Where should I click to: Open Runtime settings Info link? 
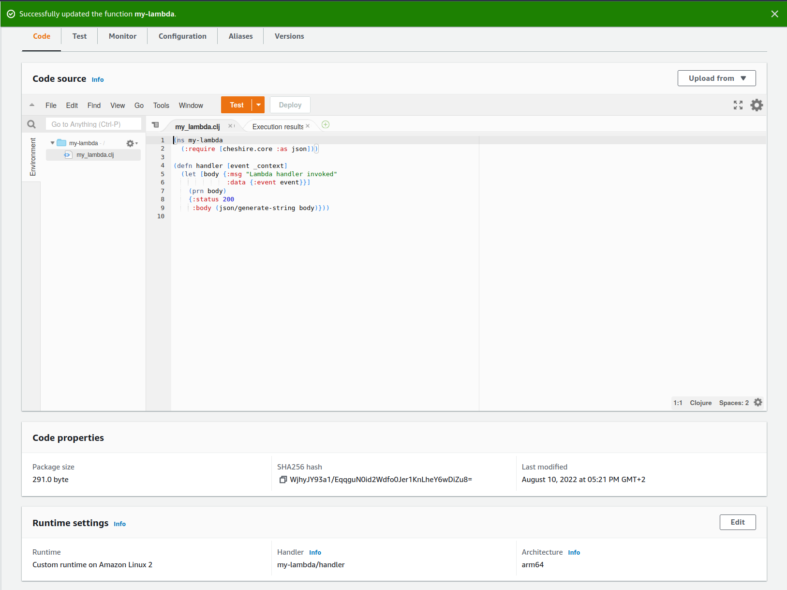coord(119,524)
